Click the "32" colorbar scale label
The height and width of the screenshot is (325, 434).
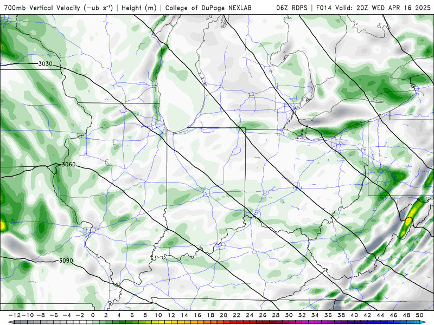(302, 315)
